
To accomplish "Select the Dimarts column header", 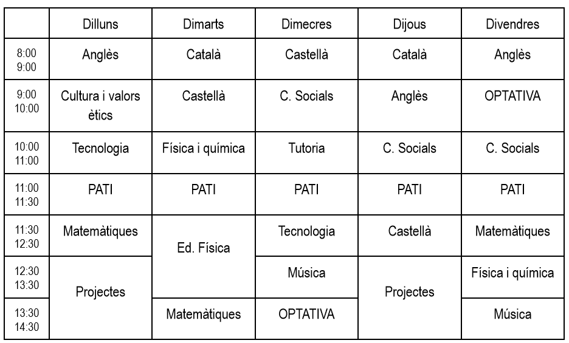I will tap(203, 24).
